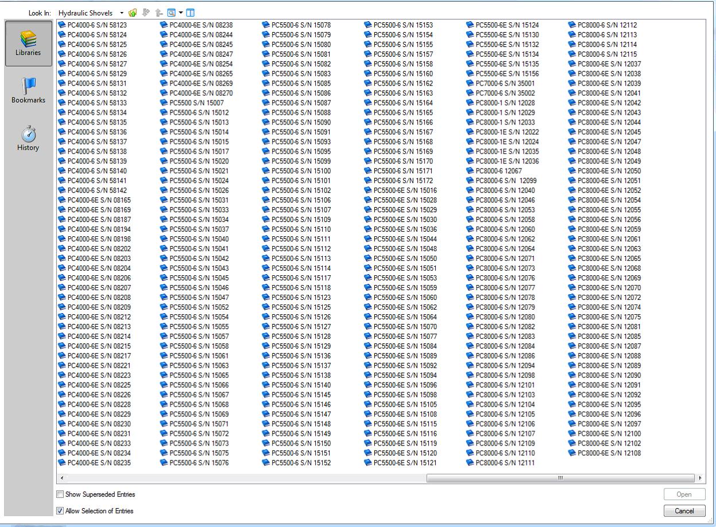Click book icon of PC4000-6E S/N 08235

pyautogui.click(x=62, y=463)
